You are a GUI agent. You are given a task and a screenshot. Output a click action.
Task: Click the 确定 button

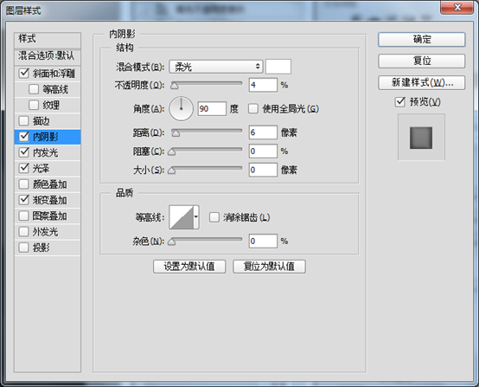point(422,40)
